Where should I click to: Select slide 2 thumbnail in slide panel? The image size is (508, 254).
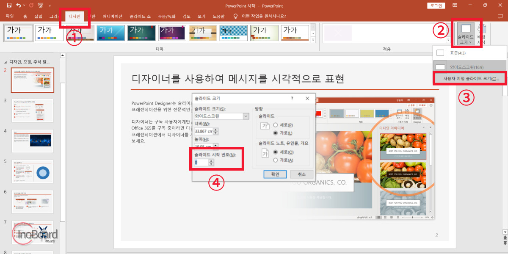[33, 80]
